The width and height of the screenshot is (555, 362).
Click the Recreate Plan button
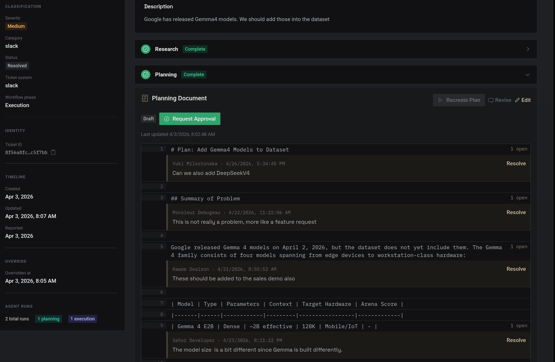pyautogui.click(x=459, y=100)
